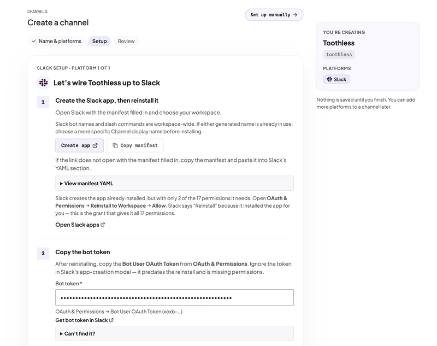Click the 'SLACK SETUP · PLATFORM 1 OF 1' label

[73, 68]
